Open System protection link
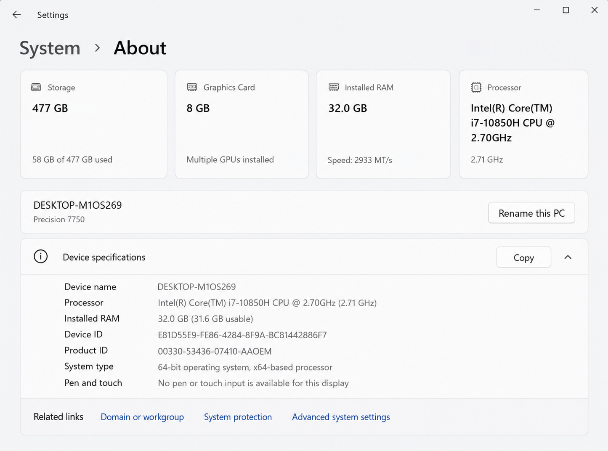The image size is (608, 451). pyautogui.click(x=238, y=417)
